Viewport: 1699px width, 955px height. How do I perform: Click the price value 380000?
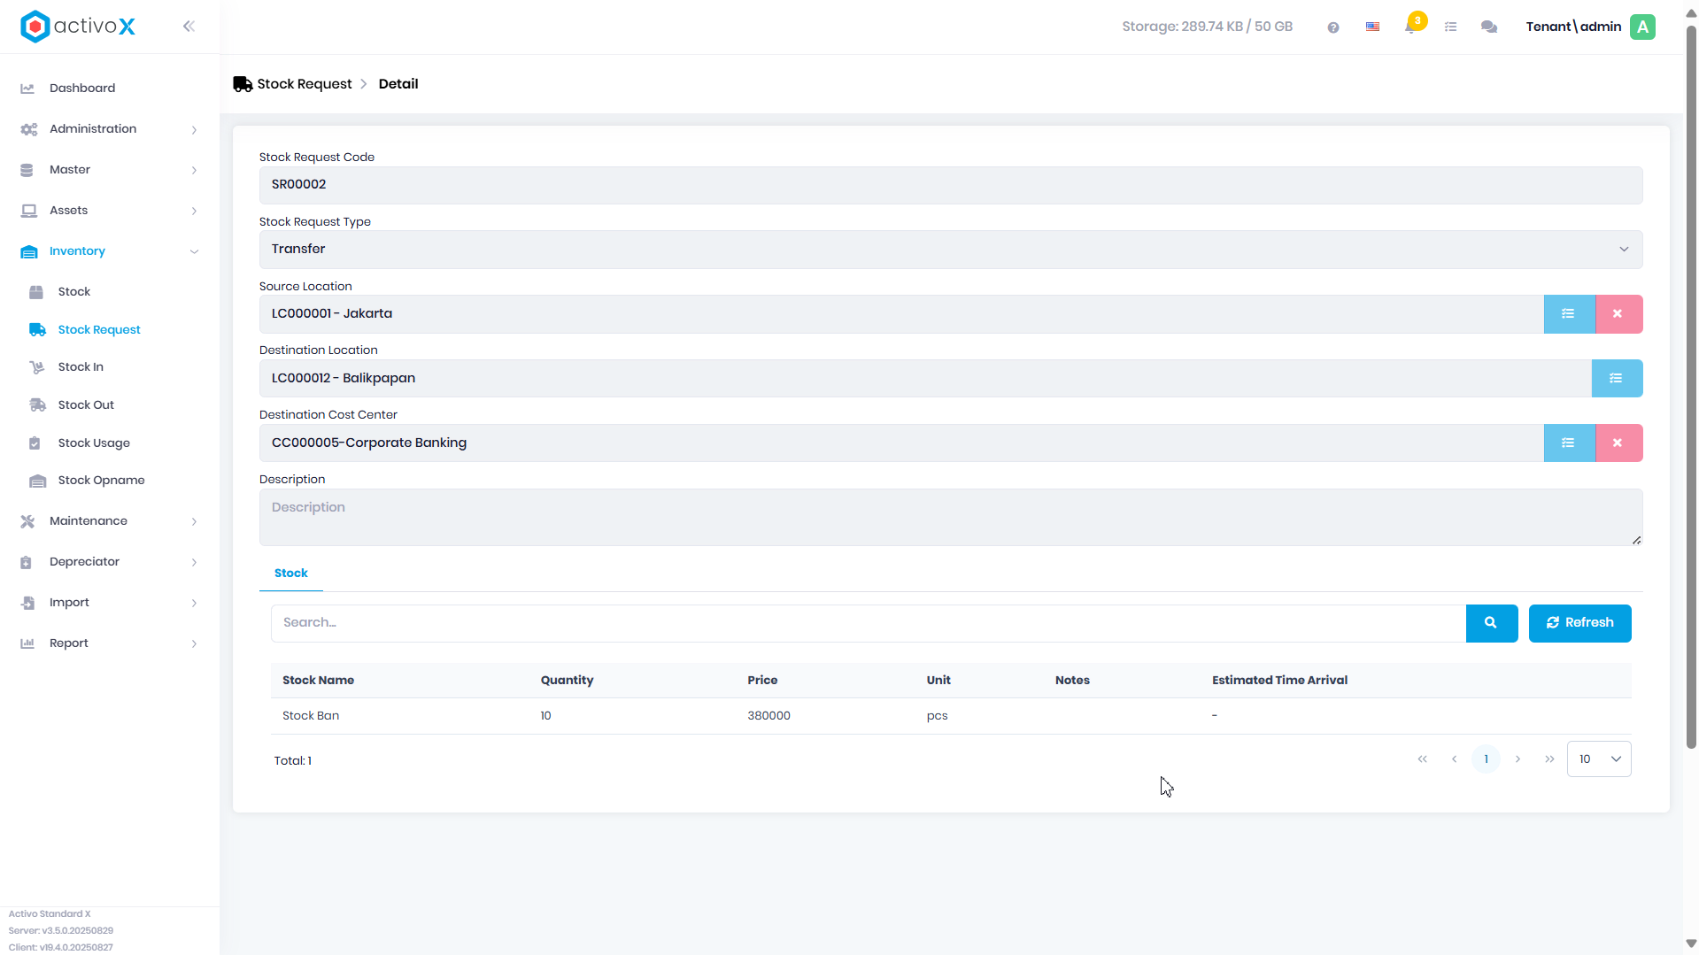click(x=768, y=716)
